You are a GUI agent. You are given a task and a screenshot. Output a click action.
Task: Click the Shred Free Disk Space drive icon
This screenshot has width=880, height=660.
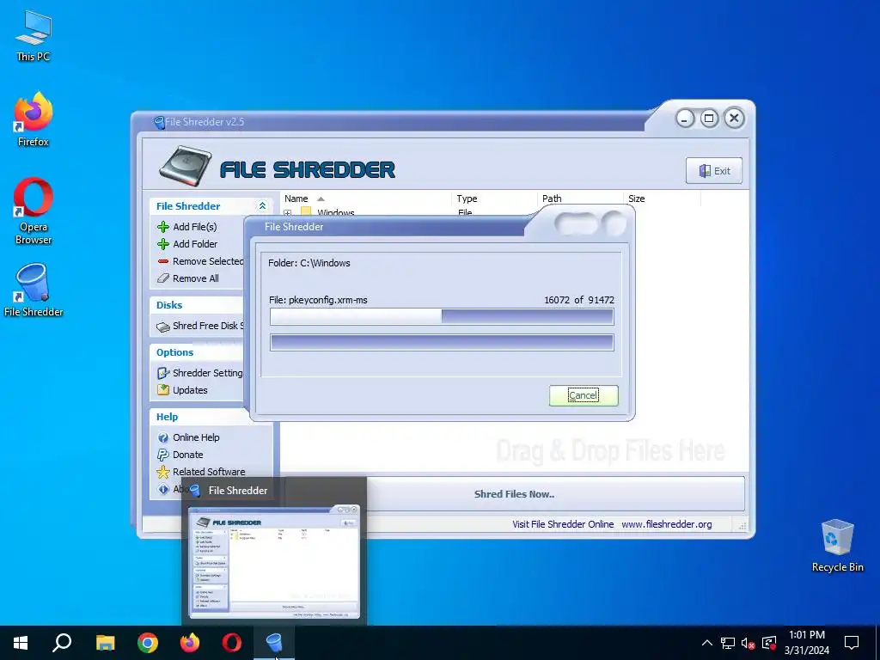tap(163, 327)
